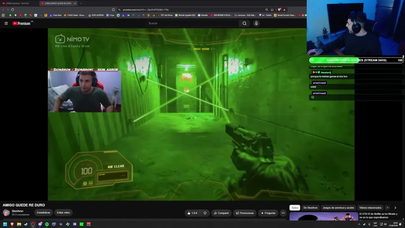The width and height of the screenshot is (405, 228).
Task: Open File Explorer from the taskbar
Action: coord(19,224)
